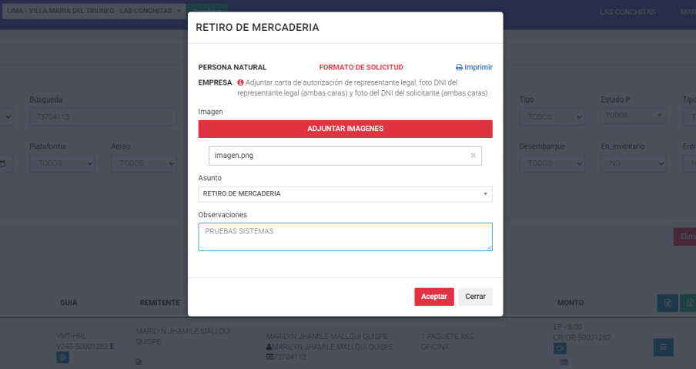The image size is (696, 369).
Task: Click the tag icon under CR/GR-50001282
Action: 560,348
